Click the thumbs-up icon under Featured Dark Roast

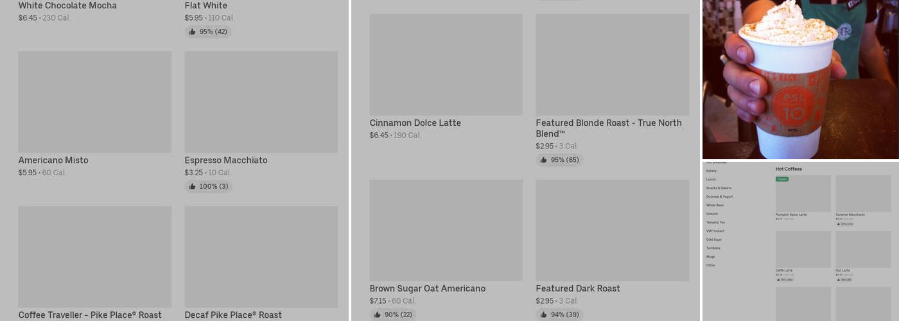tap(544, 315)
